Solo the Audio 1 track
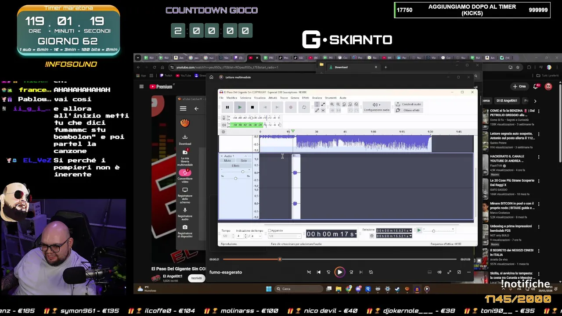562x316 pixels. 244,161
